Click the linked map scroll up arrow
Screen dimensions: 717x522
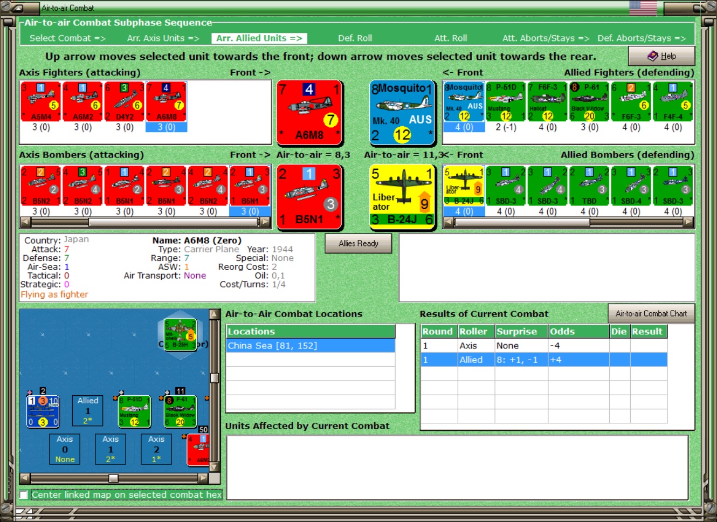tap(215, 314)
